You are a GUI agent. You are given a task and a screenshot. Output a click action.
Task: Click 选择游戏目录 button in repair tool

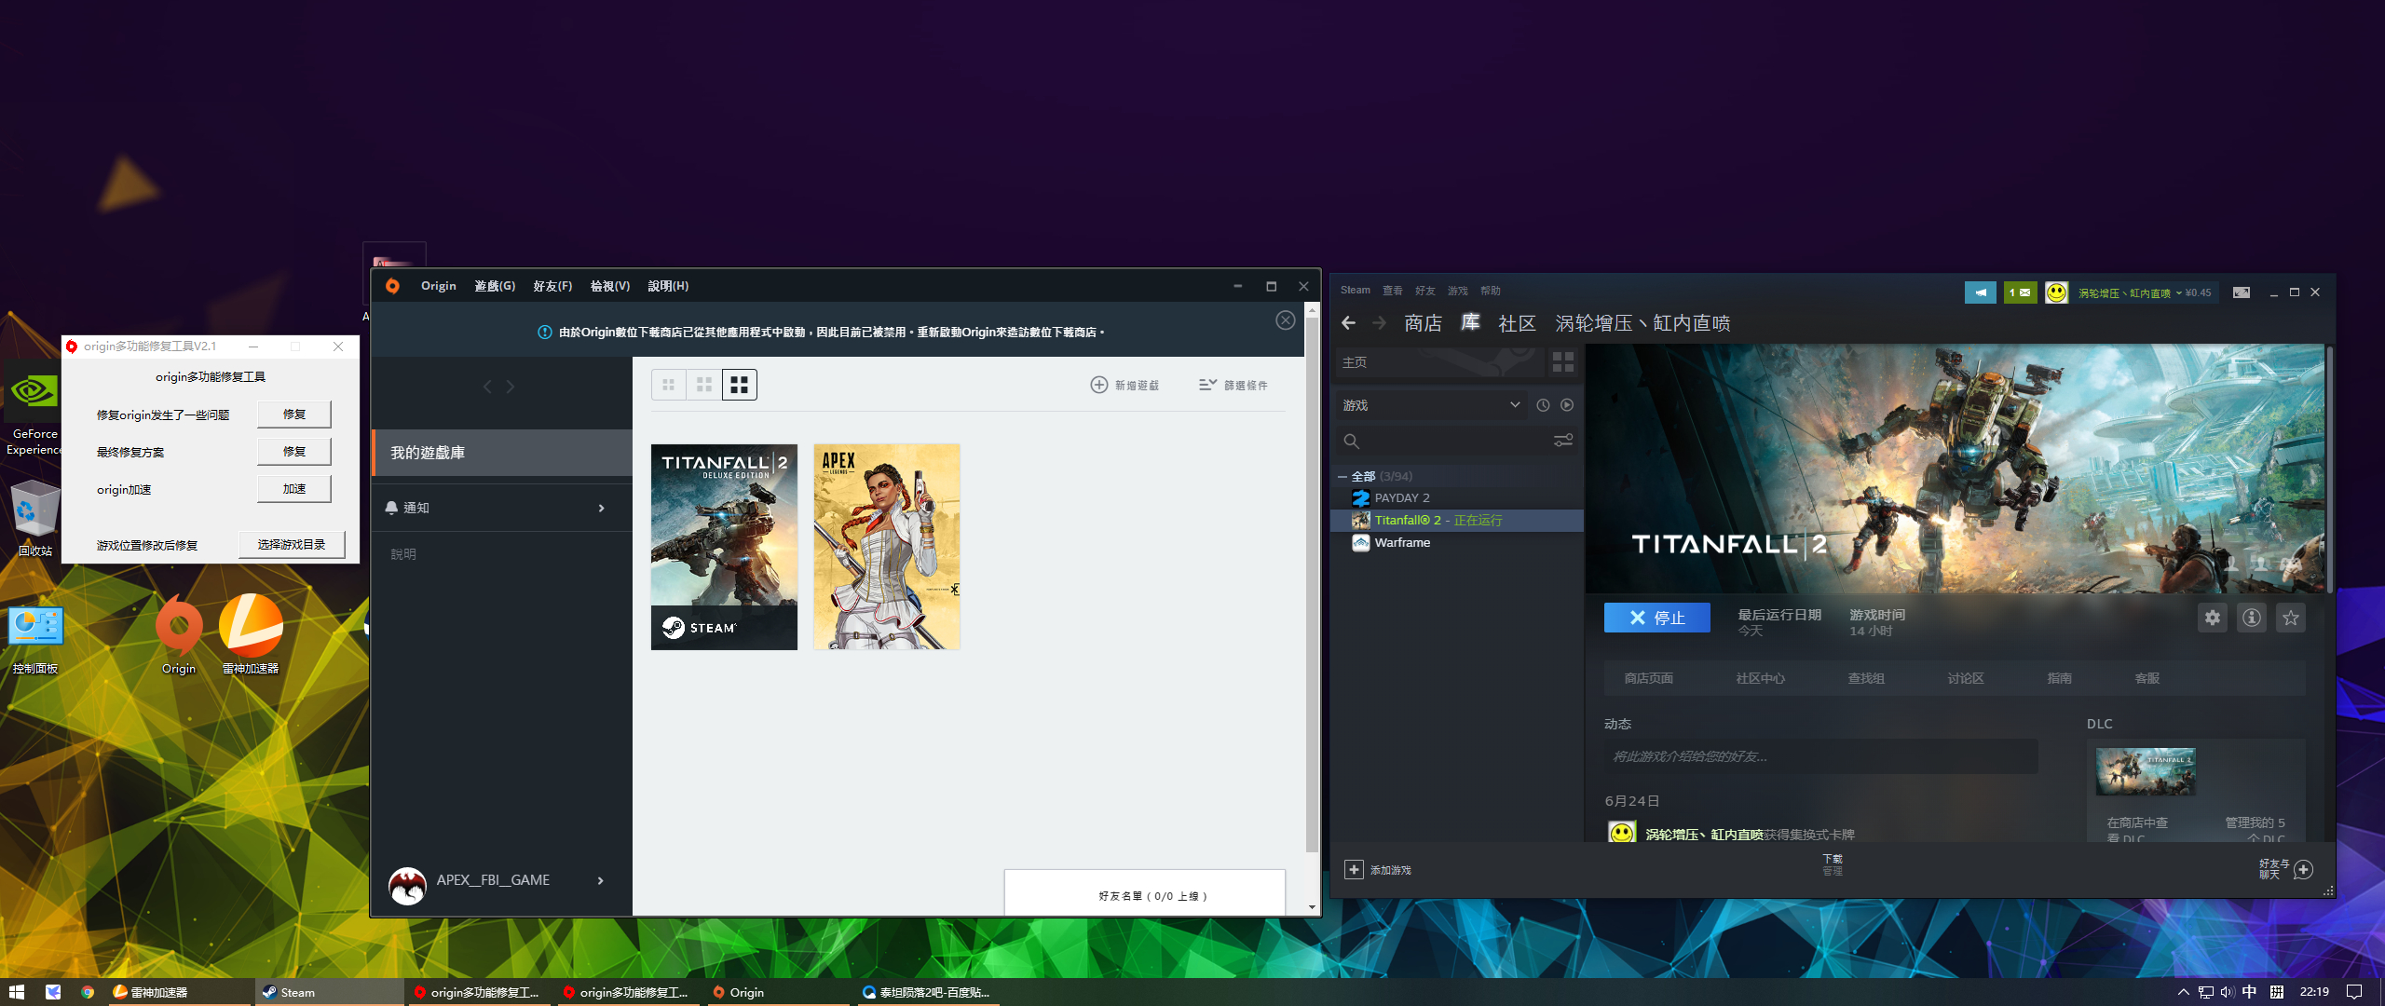[x=292, y=544]
